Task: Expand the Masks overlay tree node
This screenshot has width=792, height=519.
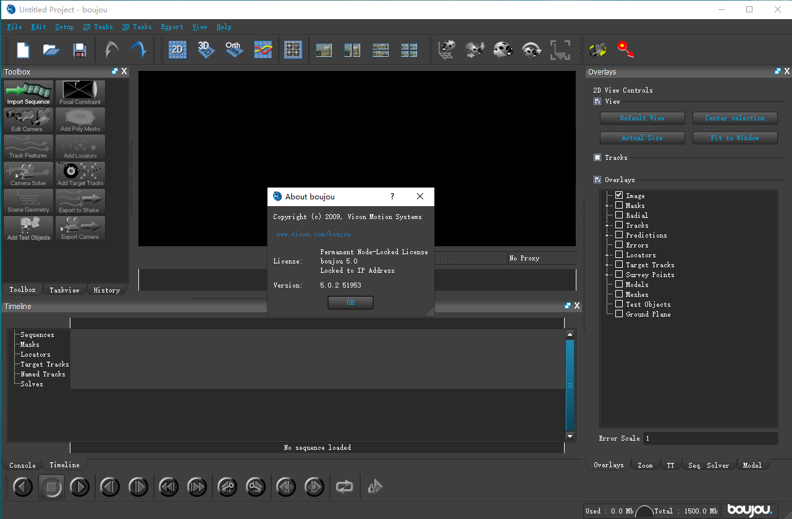Action: point(608,206)
